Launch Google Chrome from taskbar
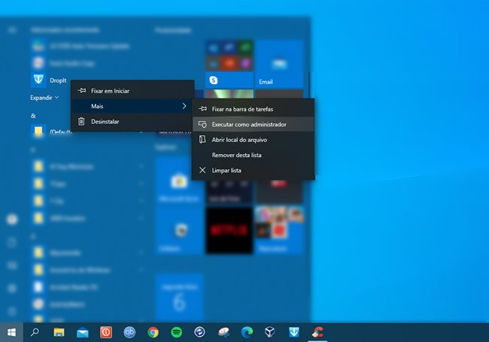489x342 pixels. (153, 331)
